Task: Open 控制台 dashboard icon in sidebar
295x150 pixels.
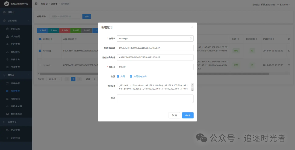Action: [x=4, y=12]
